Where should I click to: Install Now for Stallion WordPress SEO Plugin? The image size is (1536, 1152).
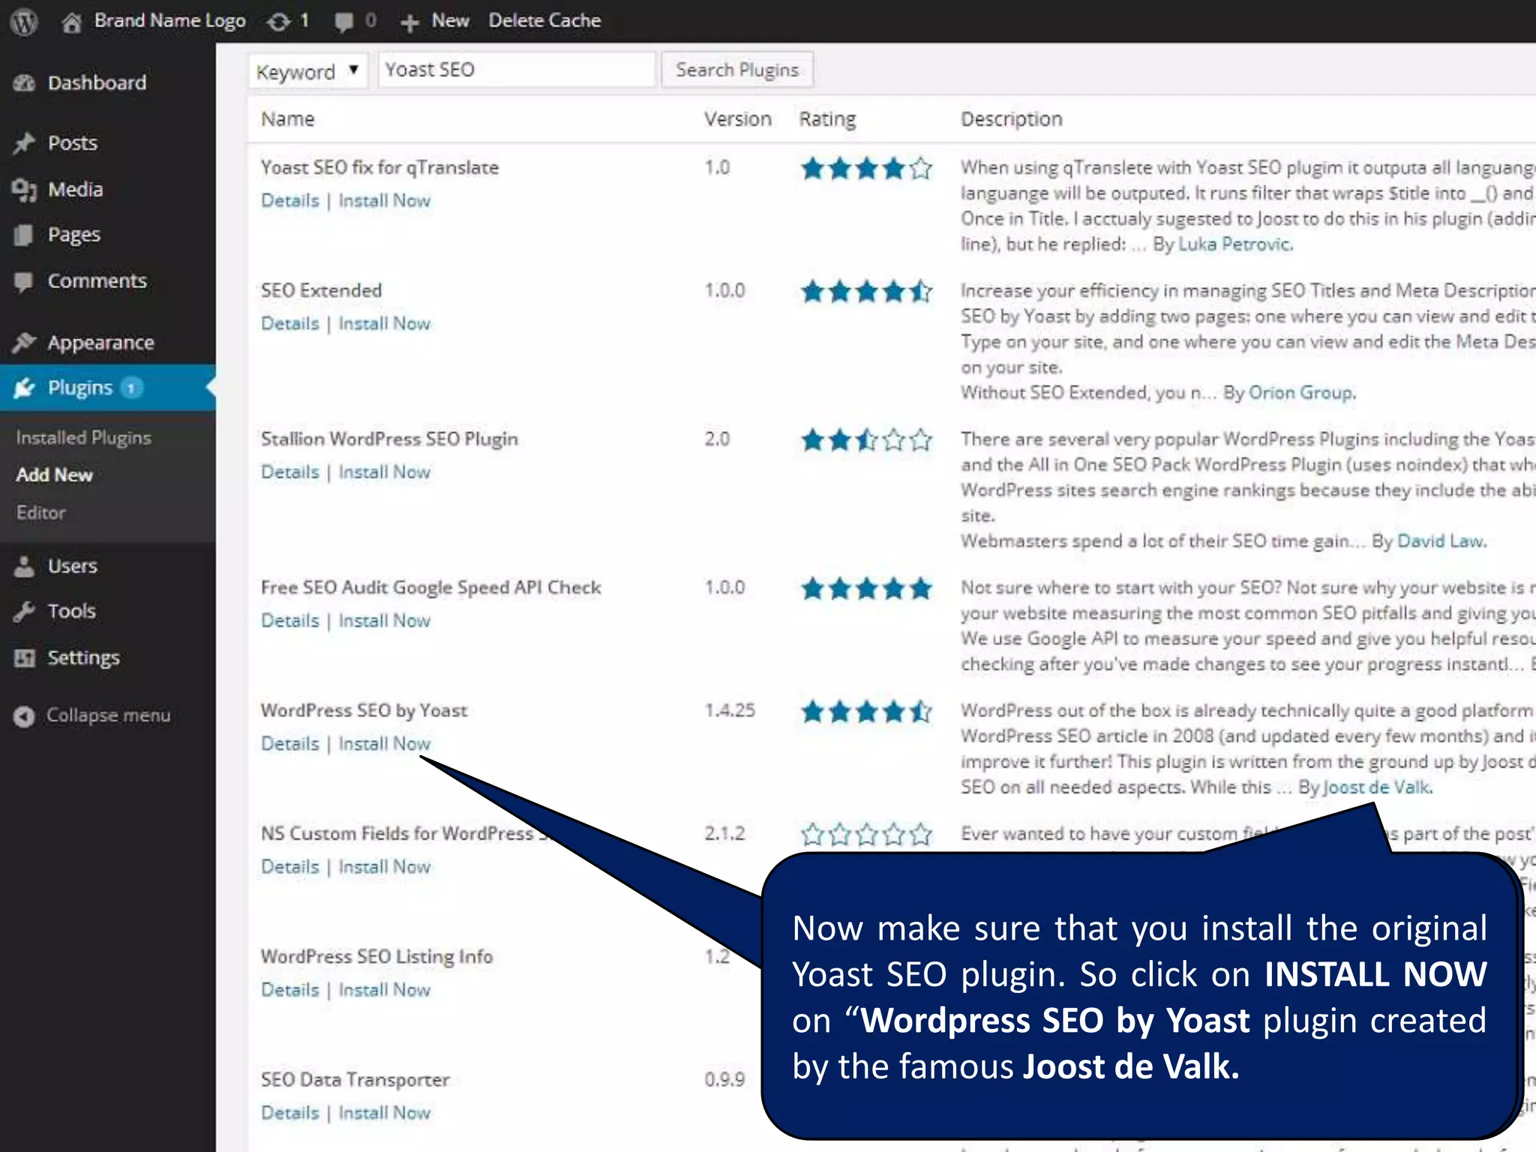pos(384,472)
